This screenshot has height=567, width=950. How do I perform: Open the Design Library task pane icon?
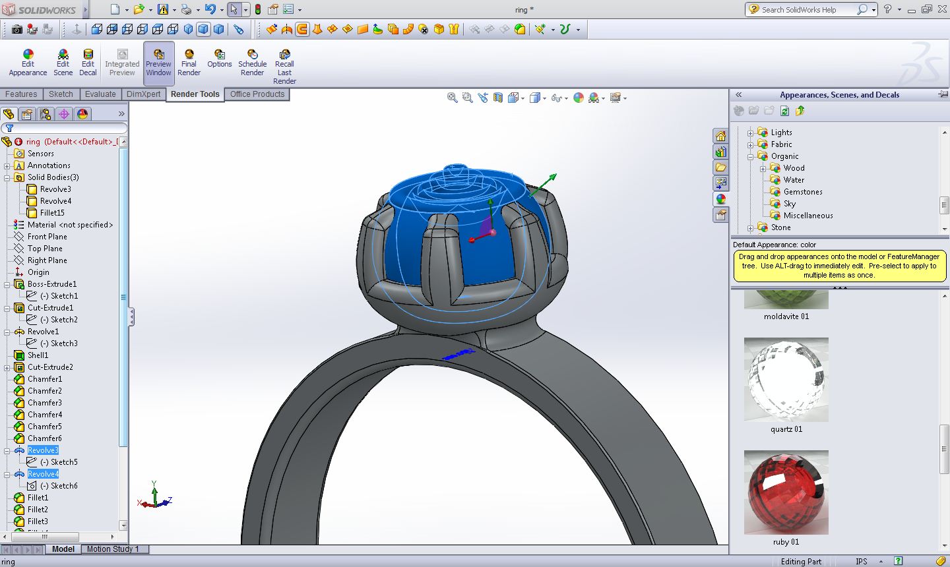click(720, 152)
